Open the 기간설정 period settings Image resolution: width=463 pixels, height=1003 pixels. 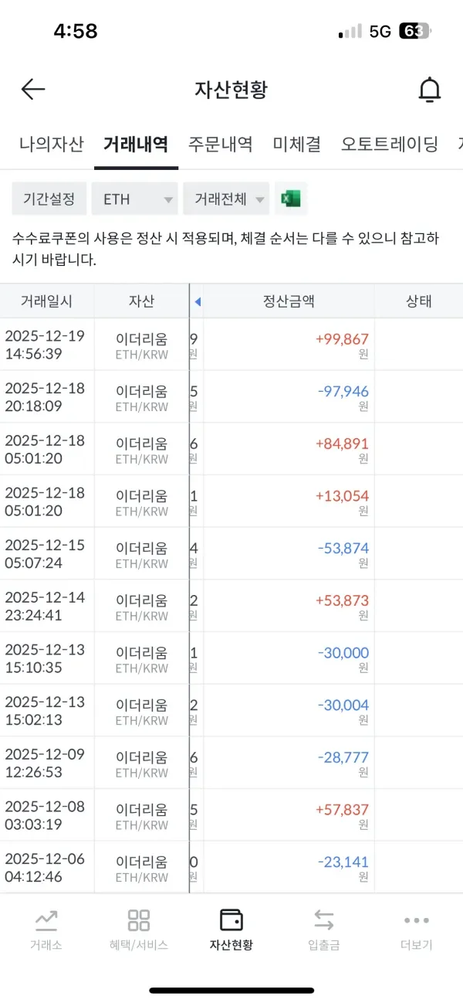pos(49,199)
